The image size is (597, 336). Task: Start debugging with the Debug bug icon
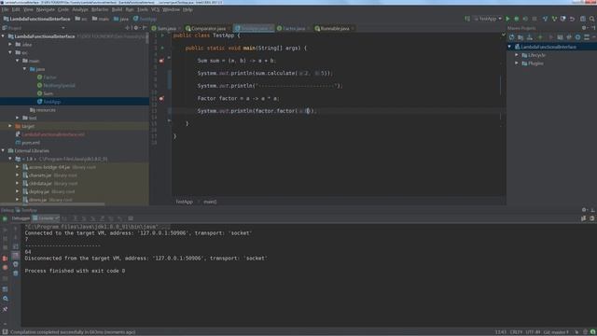click(516, 19)
